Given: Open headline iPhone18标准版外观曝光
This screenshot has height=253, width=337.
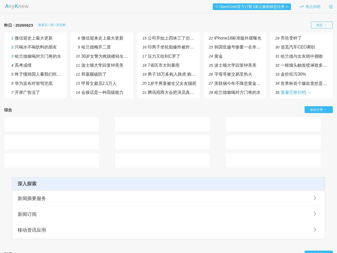Looking at the screenshot, I should tap(238, 38).
